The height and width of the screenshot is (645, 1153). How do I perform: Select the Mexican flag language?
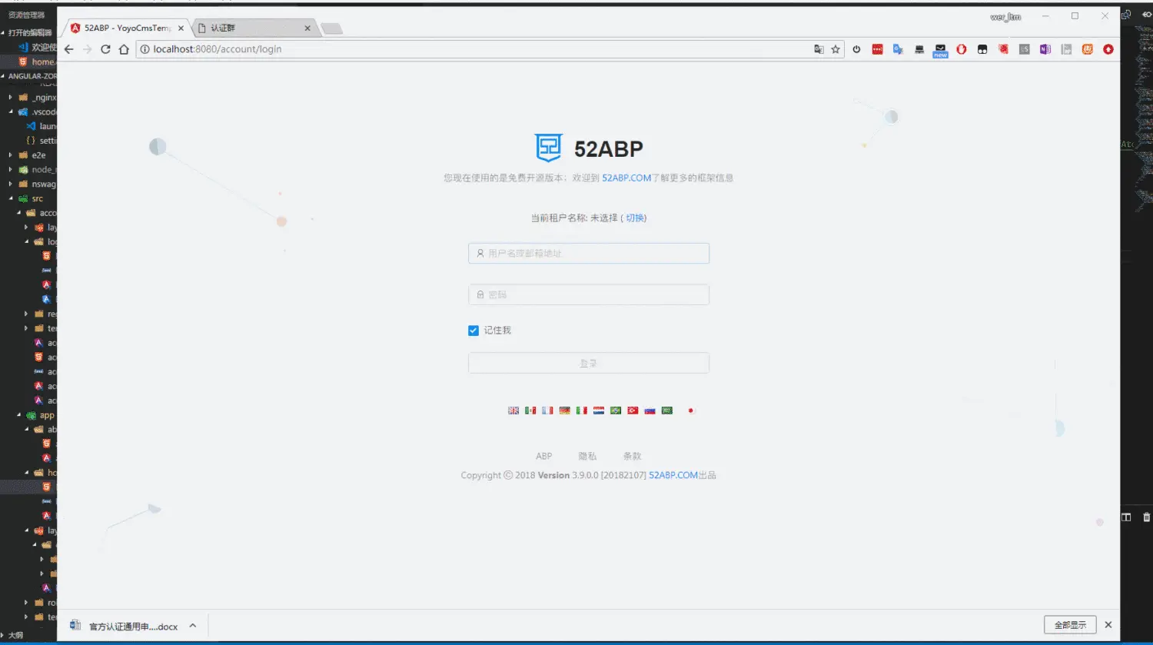[x=530, y=411]
